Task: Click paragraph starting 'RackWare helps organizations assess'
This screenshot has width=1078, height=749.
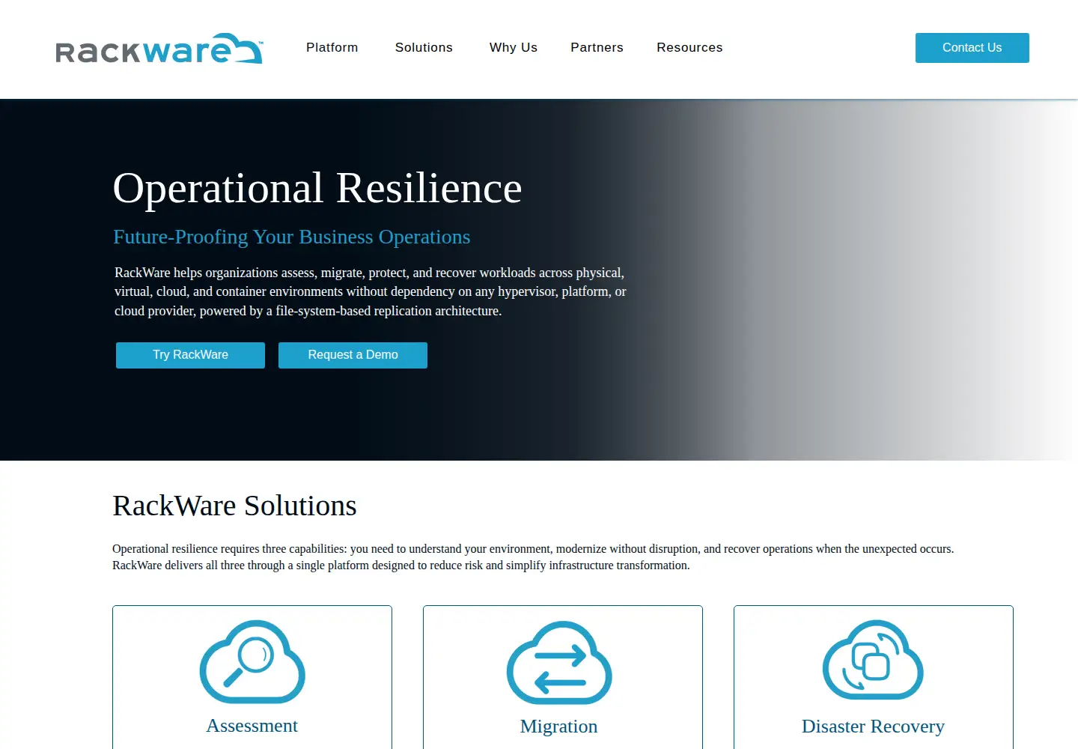Action: tap(371, 291)
